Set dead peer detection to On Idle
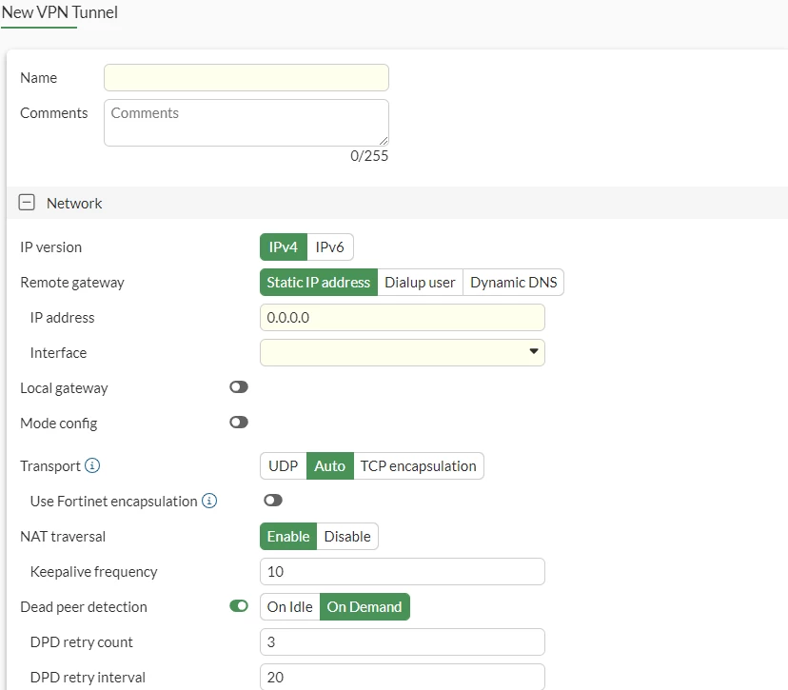The width and height of the screenshot is (788, 690). [290, 606]
